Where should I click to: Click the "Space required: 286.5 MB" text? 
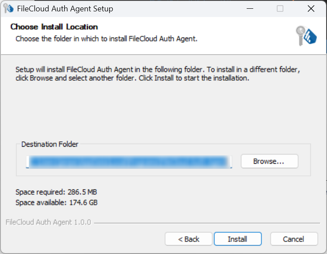pyautogui.click(x=56, y=192)
